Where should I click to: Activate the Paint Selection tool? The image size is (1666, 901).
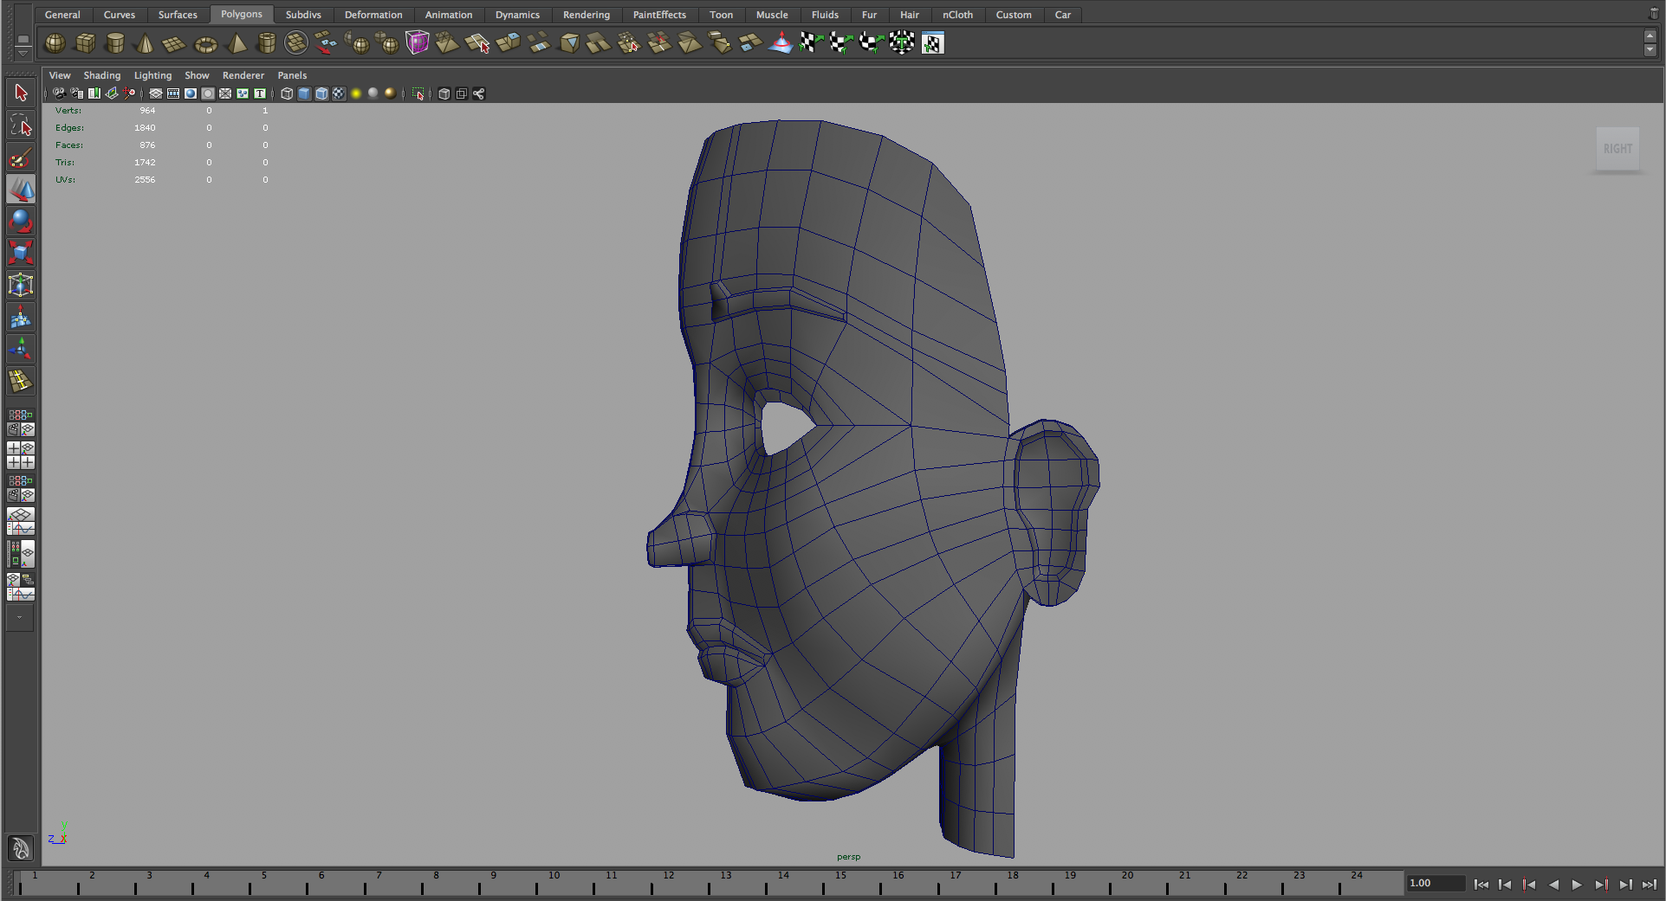point(21,158)
